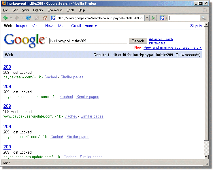213x170 pixels.
Task: Open the Advanced Search link
Action: pos(161,39)
